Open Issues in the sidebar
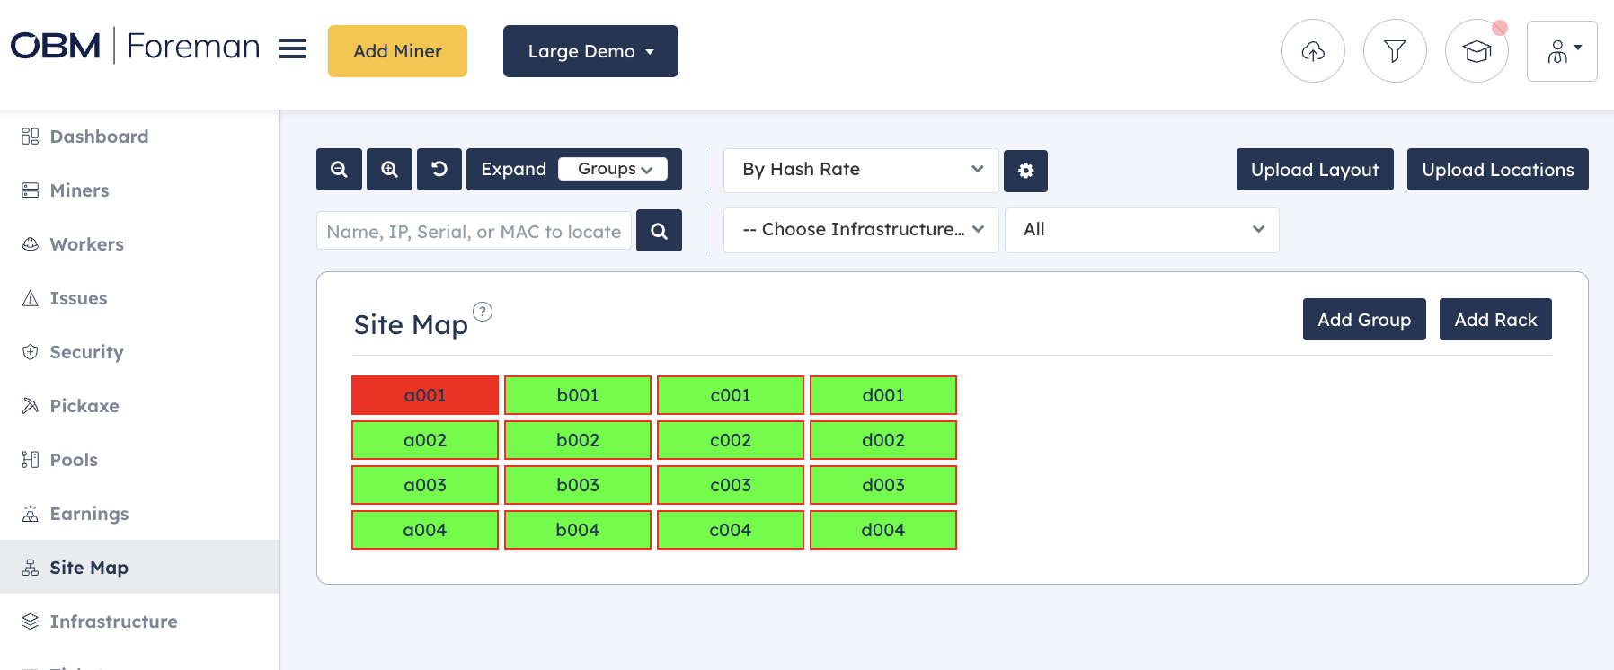The image size is (1614, 670). (x=139, y=298)
